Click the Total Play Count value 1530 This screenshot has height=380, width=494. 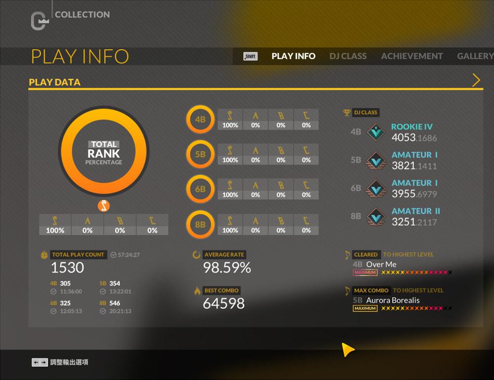coord(68,268)
